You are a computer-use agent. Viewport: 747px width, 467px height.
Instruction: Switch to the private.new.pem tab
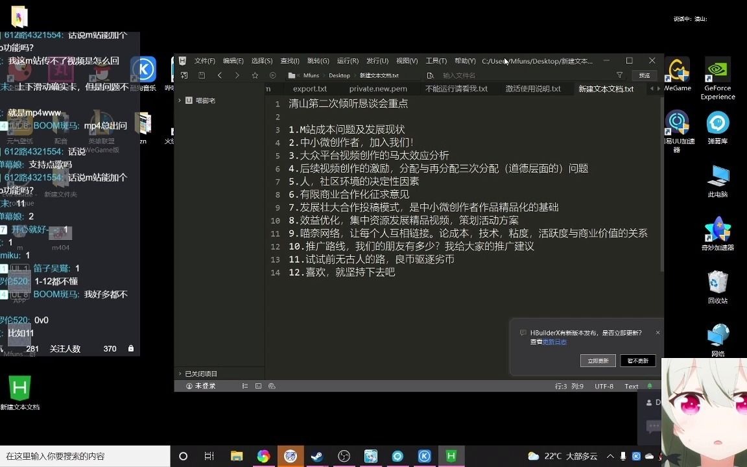(x=378, y=89)
